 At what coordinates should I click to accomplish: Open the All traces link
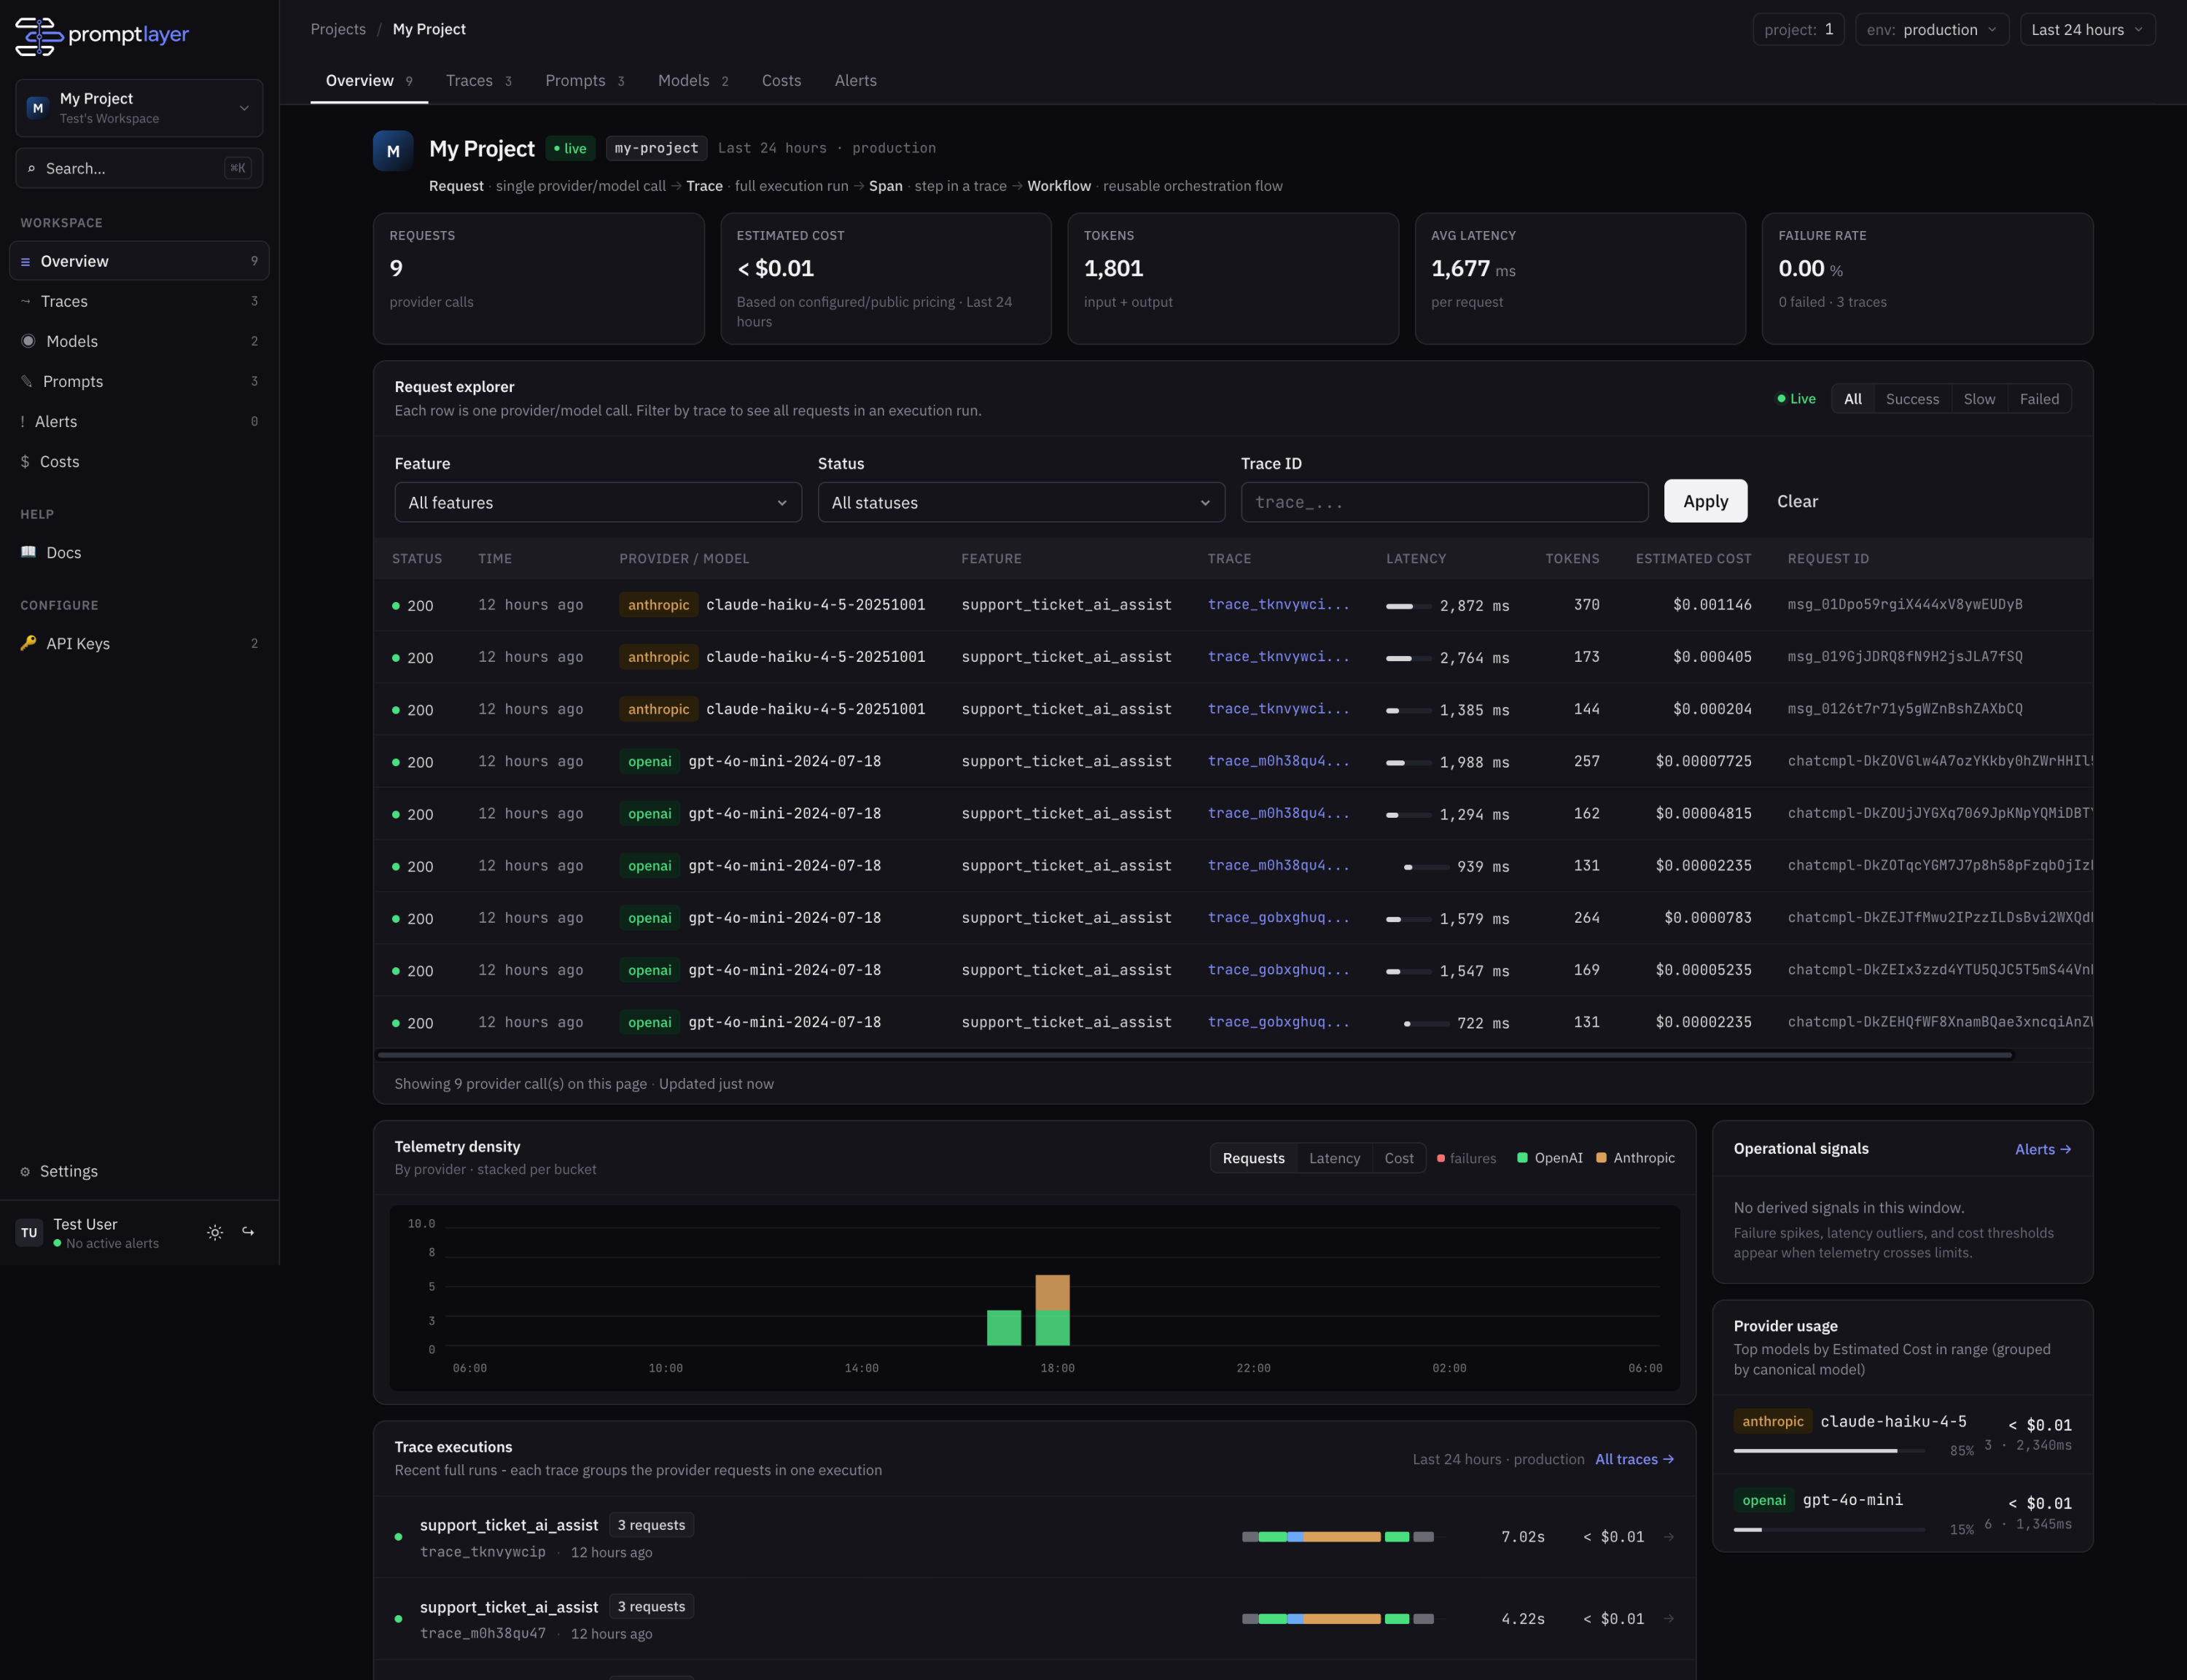pyautogui.click(x=1634, y=1459)
